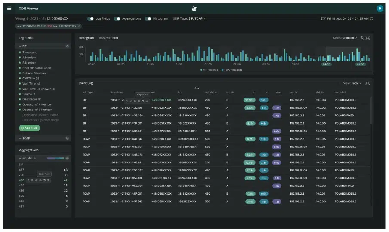Collapse the SIP log fields group
This screenshot has height=232, width=389.
pos(20,46)
